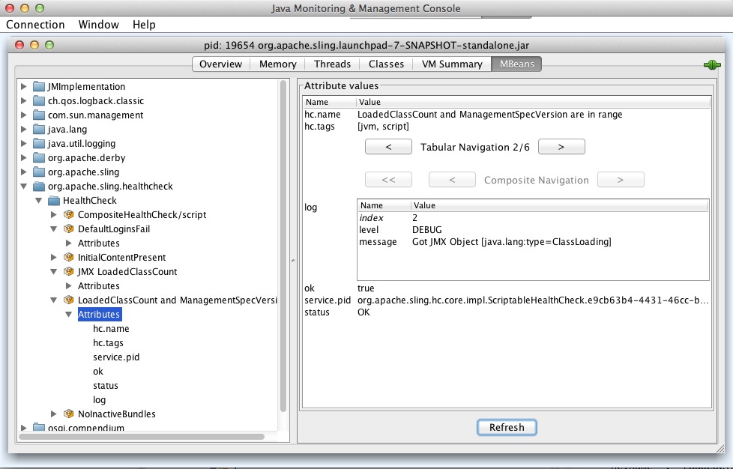Image resolution: width=733 pixels, height=469 pixels.
Task: Click the green connection status icon
Action: pyautogui.click(x=711, y=65)
